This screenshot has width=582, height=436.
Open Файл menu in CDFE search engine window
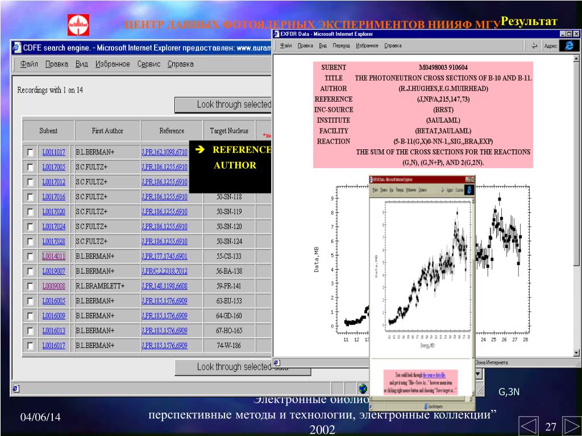tap(29, 64)
